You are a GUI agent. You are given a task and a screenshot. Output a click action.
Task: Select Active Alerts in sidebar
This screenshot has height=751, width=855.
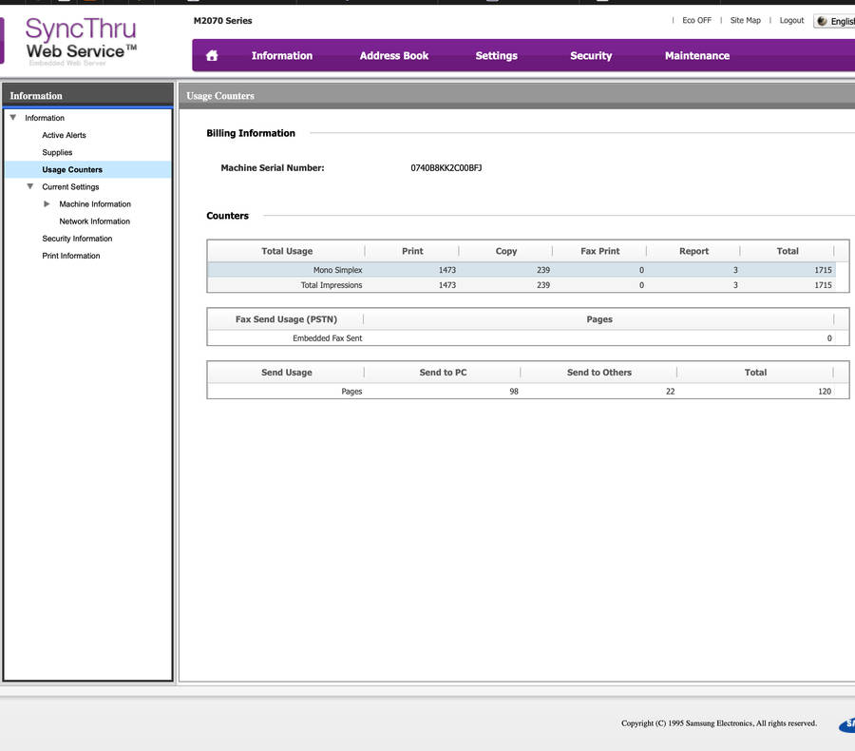64,136
